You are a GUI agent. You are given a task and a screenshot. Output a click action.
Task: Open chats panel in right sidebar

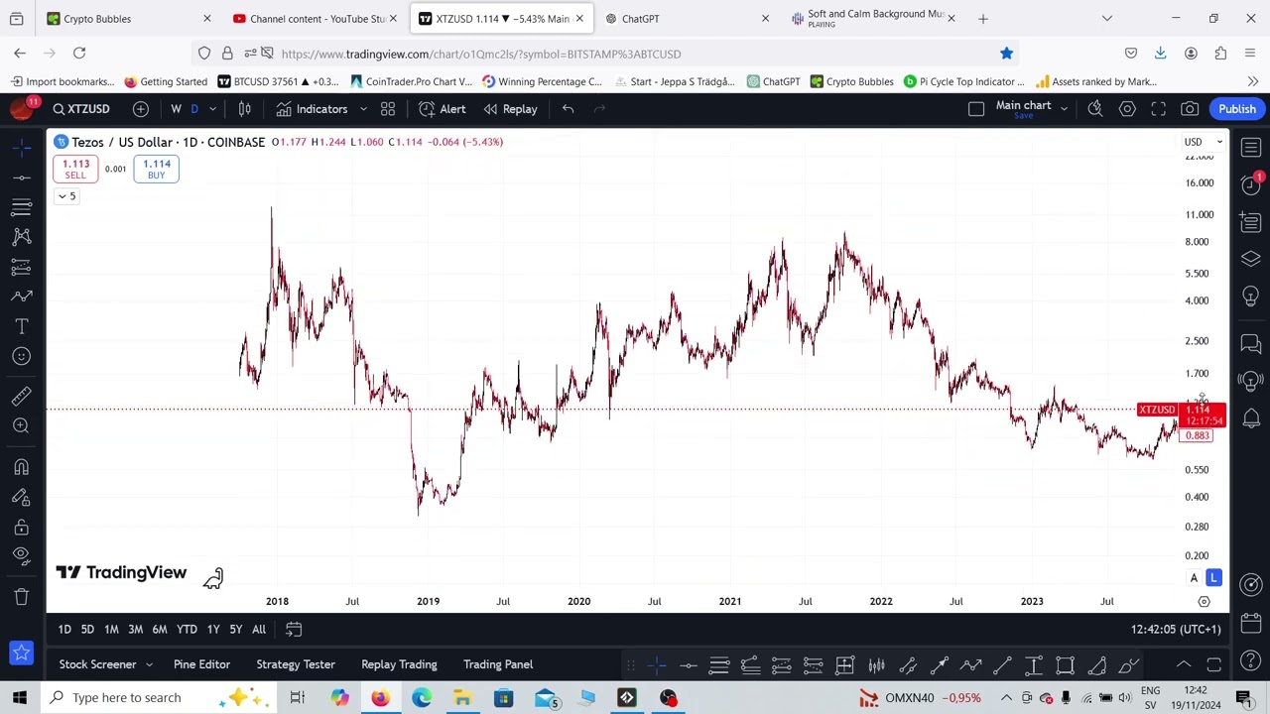[x=1250, y=343]
